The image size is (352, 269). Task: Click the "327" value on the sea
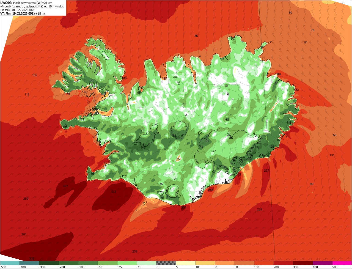coord(65,186)
